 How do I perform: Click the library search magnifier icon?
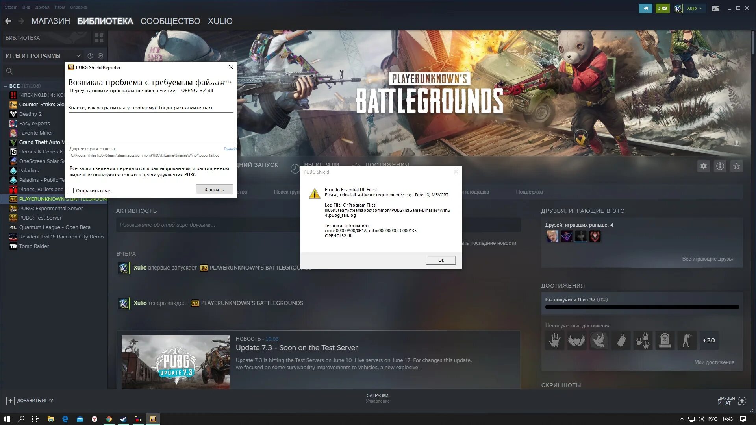coord(9,71)
